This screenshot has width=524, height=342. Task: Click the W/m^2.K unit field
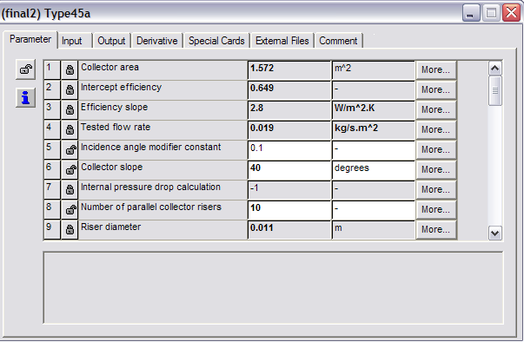[x=374, y=110]
